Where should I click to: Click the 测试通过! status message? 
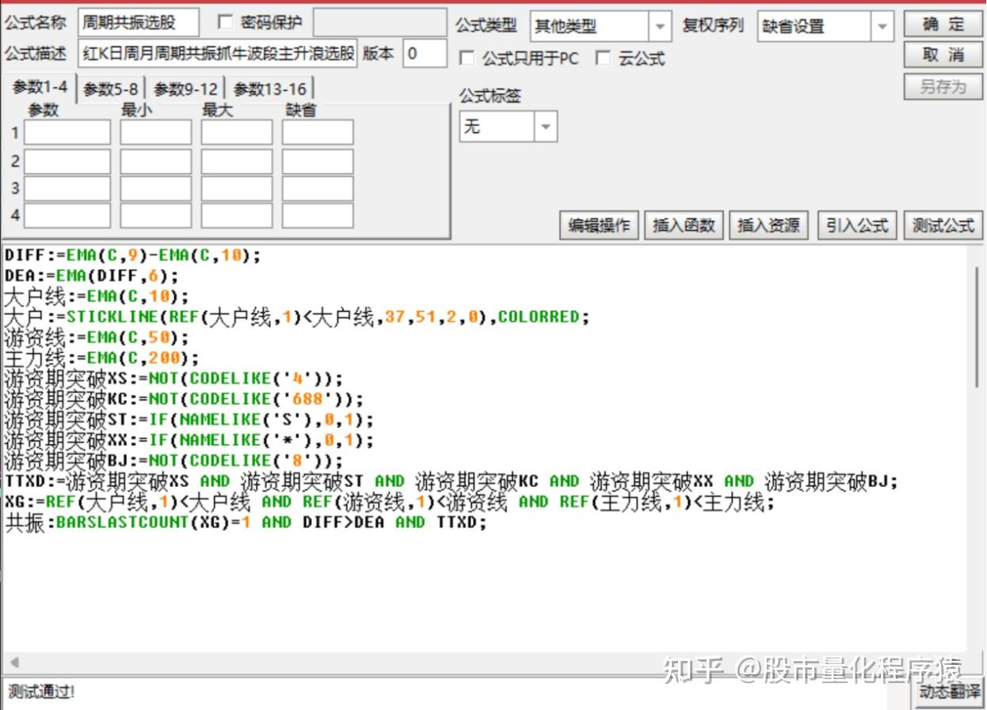(x=41, y=692)
